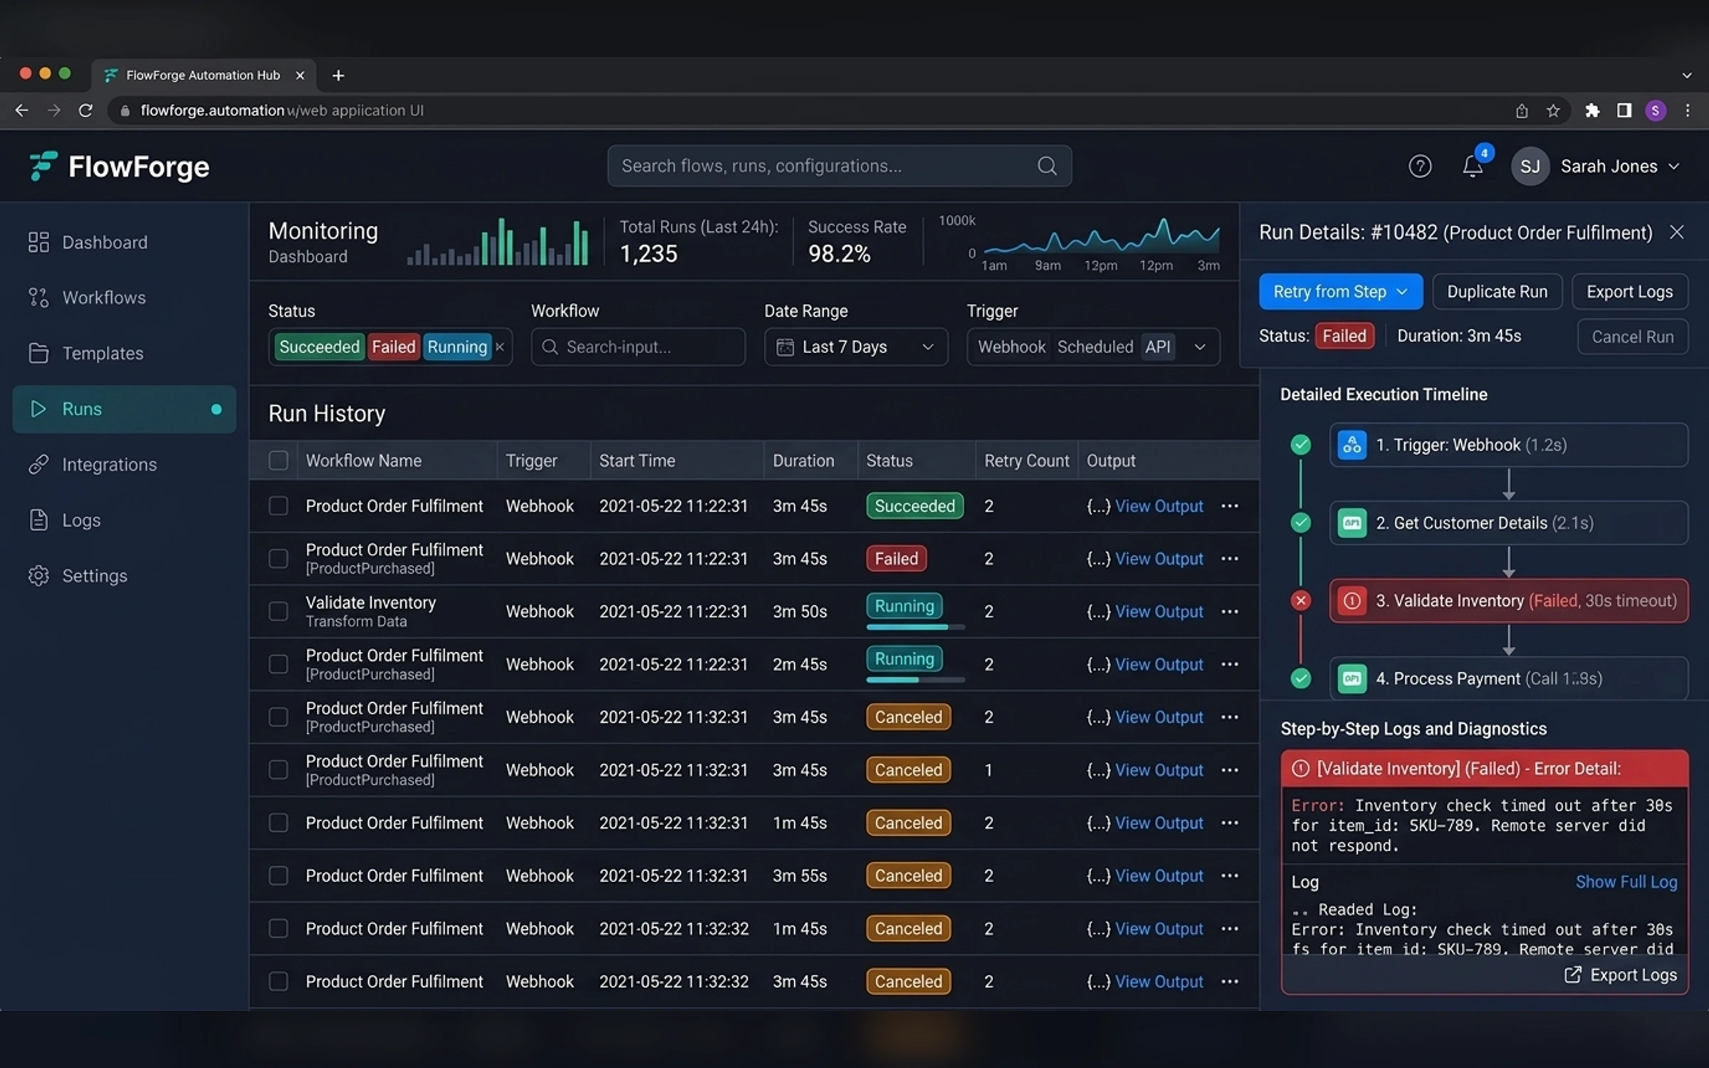Check the box for the Failed run row
The width and height of the screenshot is (1709, 1068).
278,559
